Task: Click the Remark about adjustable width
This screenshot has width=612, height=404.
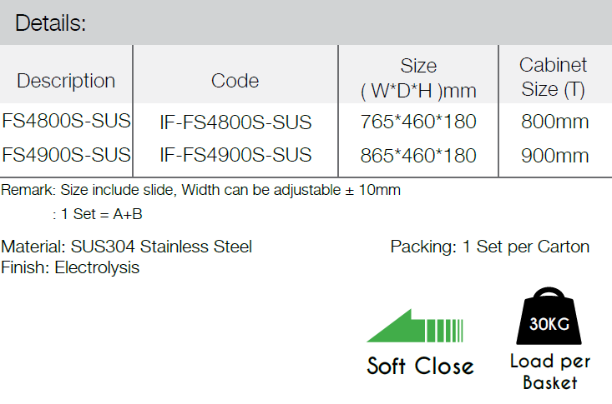Action: pos(200,190)
